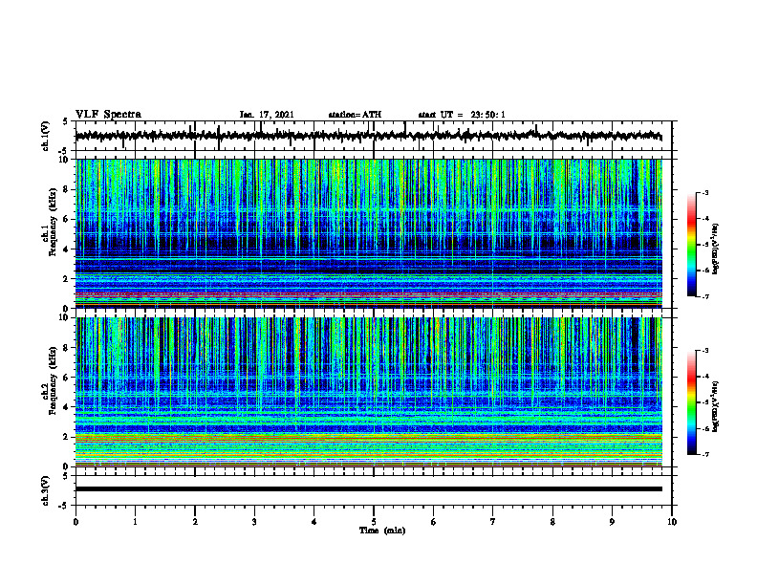Click the "-3" label on ch.1 color bar
757x585 pixels.
pos(705,193)
